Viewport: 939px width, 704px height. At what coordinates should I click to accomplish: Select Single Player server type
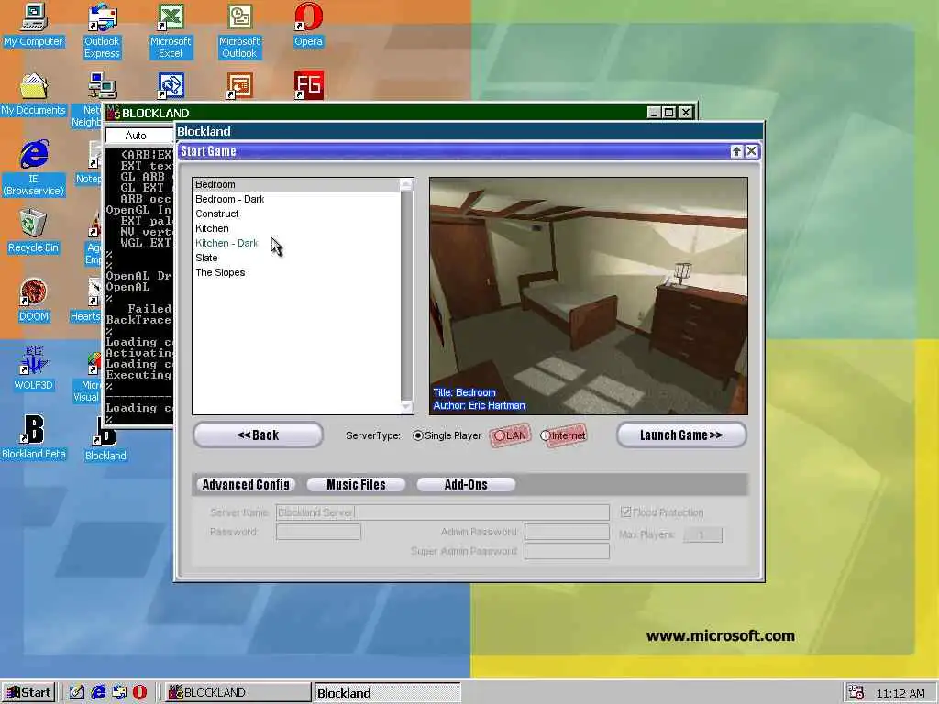coord(418,435)
